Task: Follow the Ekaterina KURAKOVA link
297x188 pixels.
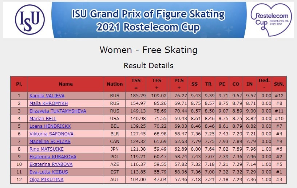Action: point(53,157)
